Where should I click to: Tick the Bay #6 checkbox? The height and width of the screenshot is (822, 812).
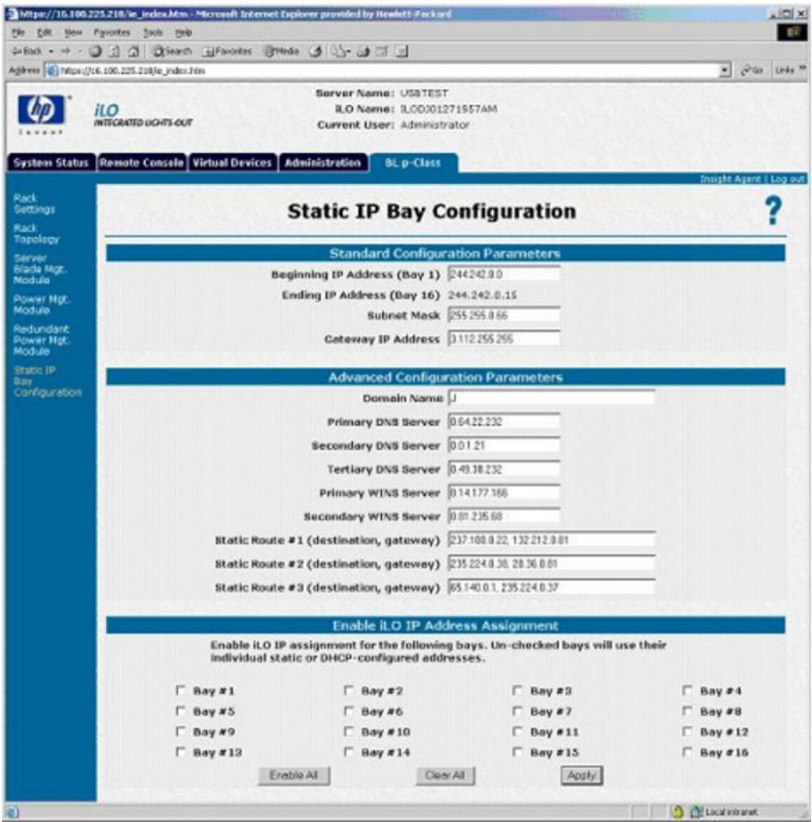click(x=349, y=711)
